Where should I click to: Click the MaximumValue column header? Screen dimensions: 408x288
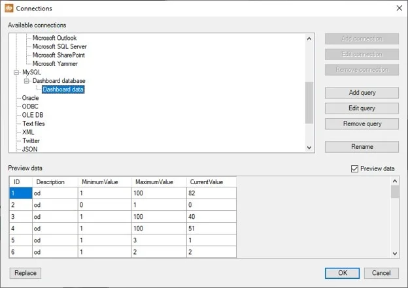click(159, 182)
